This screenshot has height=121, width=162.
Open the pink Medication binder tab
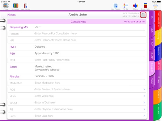(x=158, y=65)
